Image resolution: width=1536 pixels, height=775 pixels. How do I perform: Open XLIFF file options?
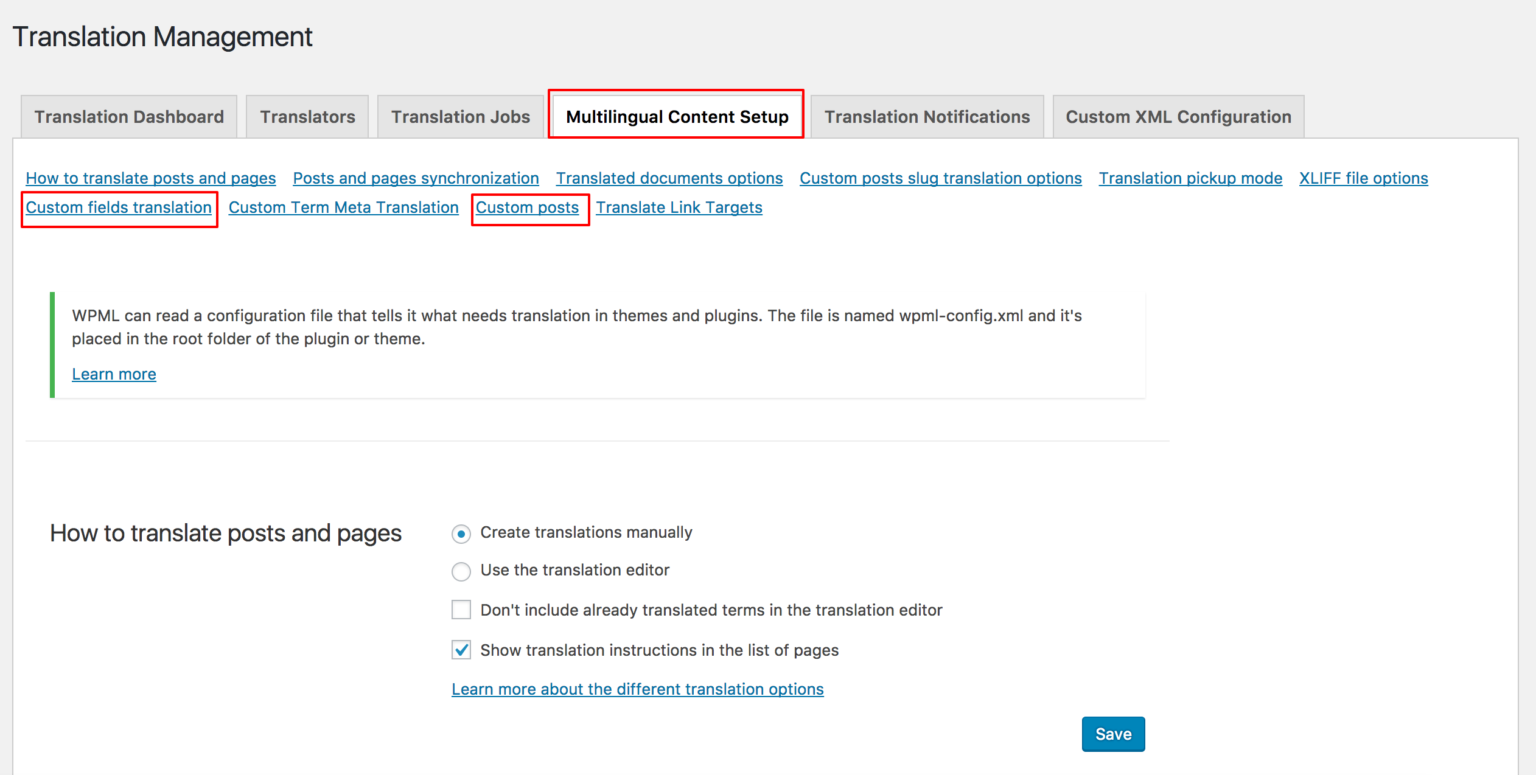(x=1363, y=178)
